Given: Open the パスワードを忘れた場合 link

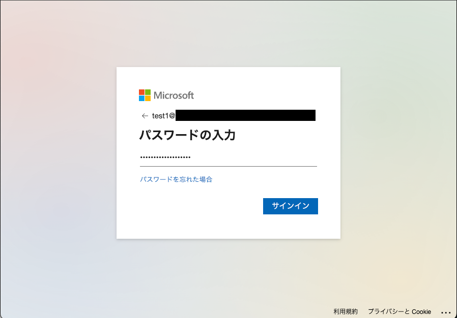Looking at the screenshot, I should click(176, 179).
